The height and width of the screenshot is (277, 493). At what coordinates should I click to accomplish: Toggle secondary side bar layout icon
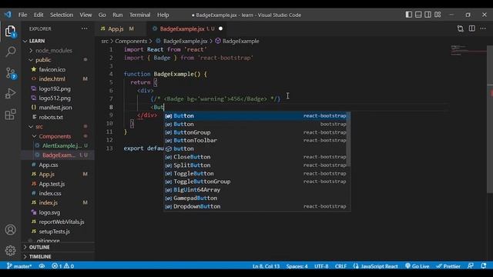point(428,15)
